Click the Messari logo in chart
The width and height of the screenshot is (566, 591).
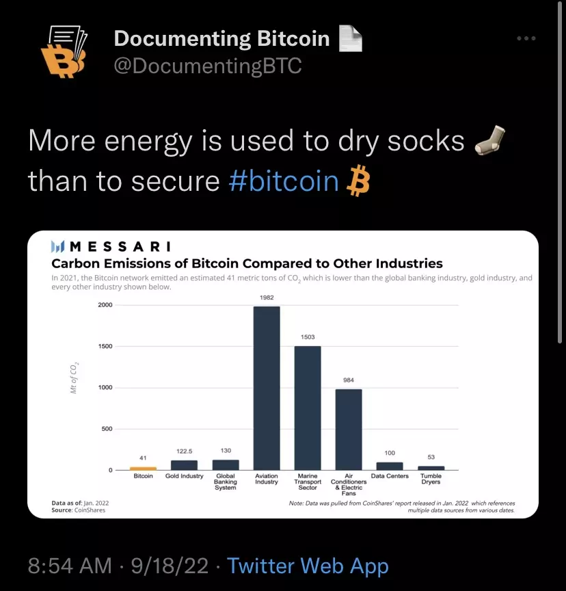point(111,246)
